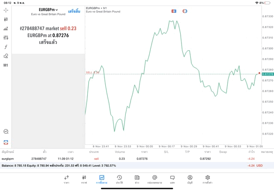Open the กราฟ chart tab
The height and width of the screenshot is (191, 274).
[x=84, y=179]
